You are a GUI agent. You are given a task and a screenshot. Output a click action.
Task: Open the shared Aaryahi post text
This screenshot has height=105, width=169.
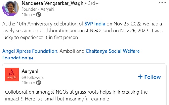coord(76,95)
